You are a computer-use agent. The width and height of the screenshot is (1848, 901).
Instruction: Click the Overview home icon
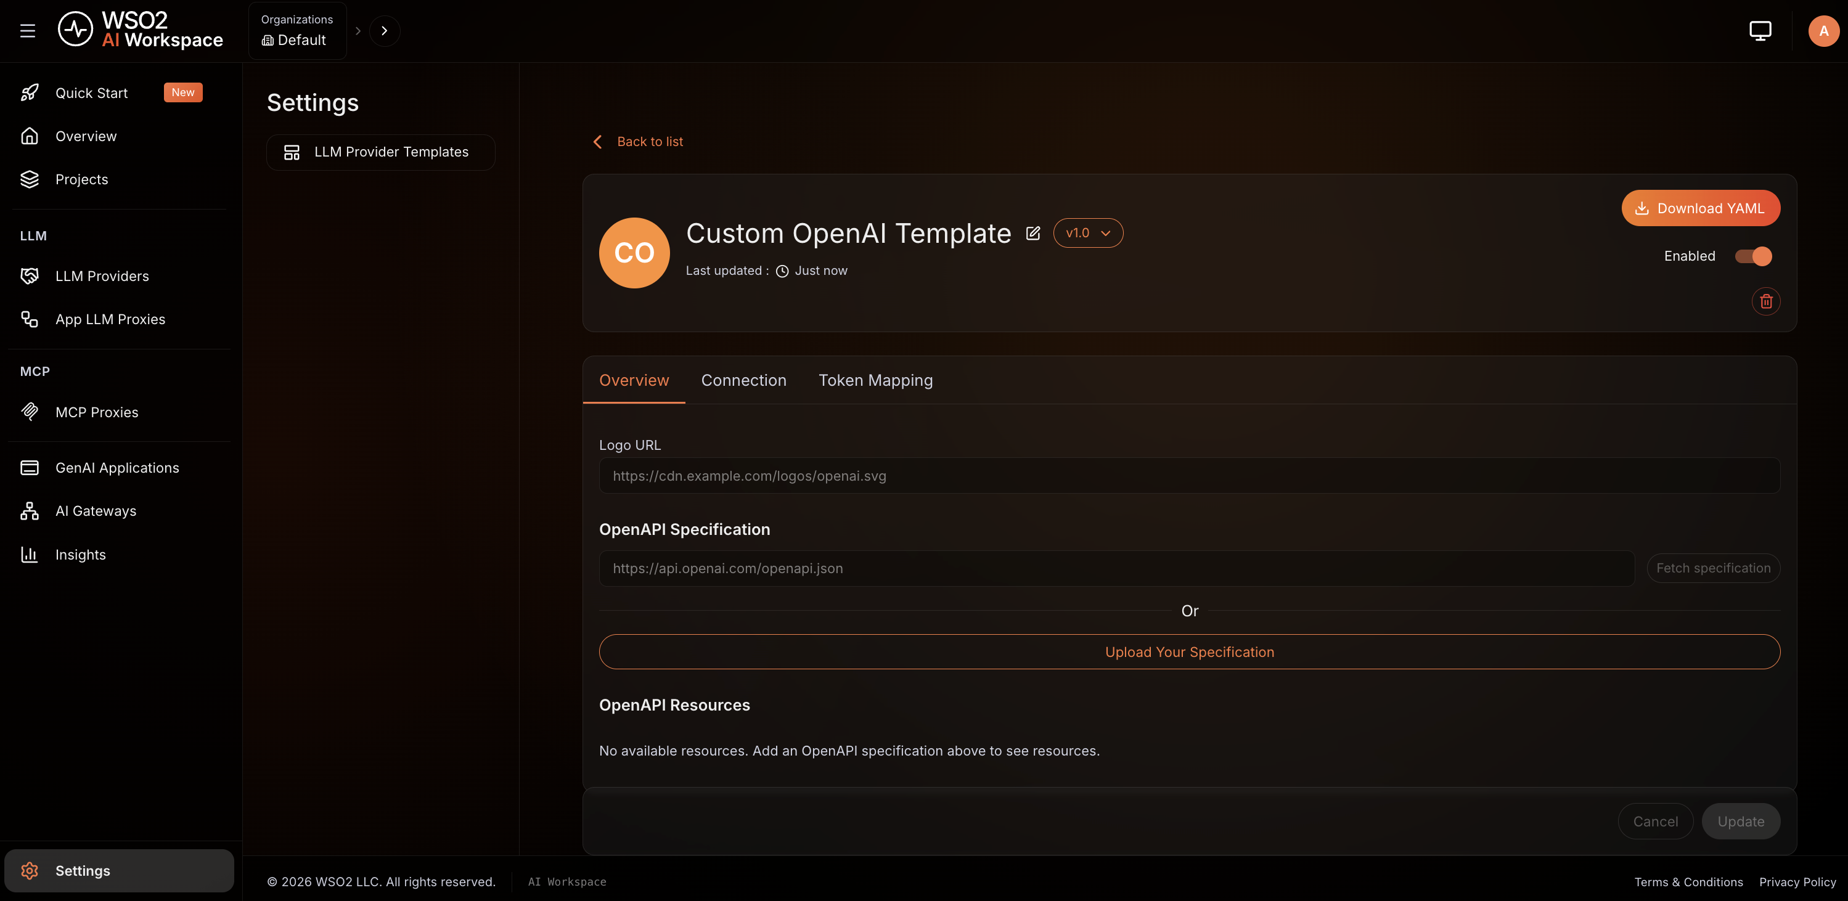click(30, 136)
